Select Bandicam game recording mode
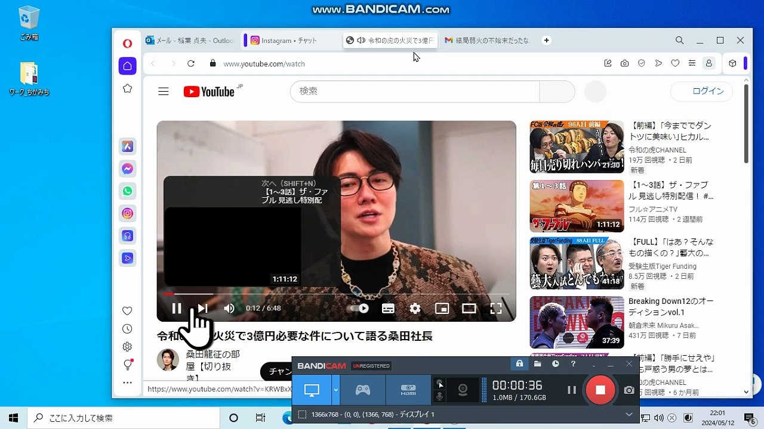The width and height of the screenshot is (764, 429). (363, 390)
